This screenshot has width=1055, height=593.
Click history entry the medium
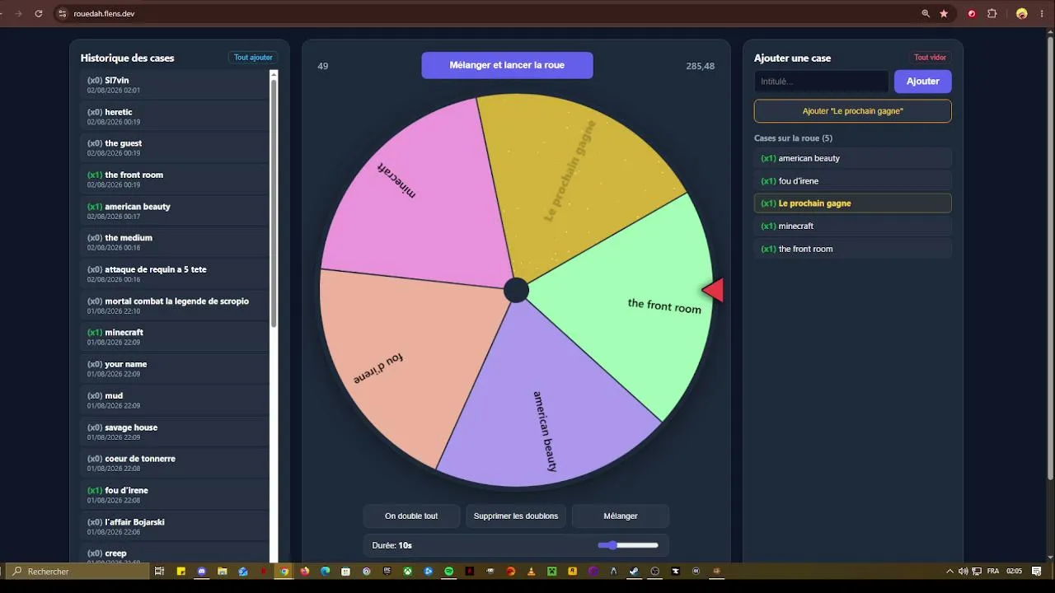[175, 242]
